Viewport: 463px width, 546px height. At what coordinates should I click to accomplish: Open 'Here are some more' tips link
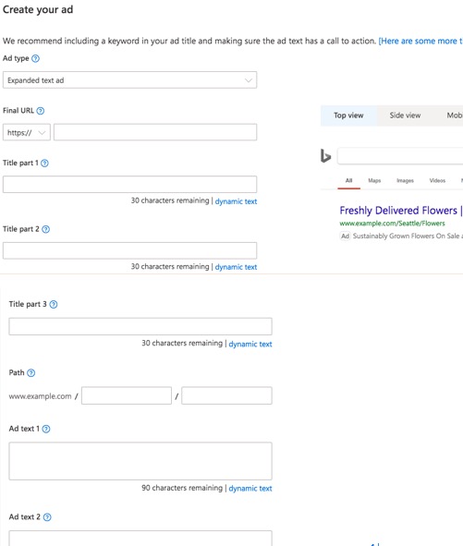click(x=420, y=41)
